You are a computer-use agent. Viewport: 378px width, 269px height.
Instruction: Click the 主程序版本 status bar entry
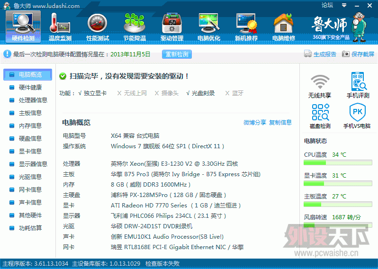pyautogui.click(x=35, y=264)
